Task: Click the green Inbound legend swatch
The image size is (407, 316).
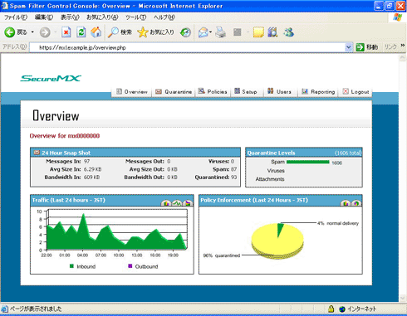Action: pos(71,266)
